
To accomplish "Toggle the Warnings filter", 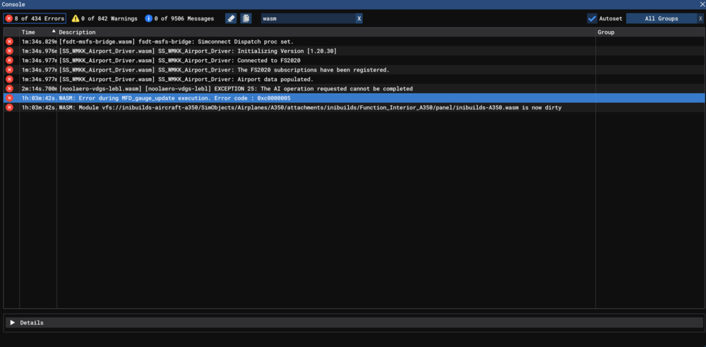I will pos(104,18).
